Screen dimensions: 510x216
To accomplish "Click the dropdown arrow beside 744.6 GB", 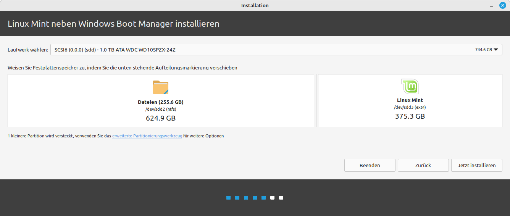I will [x=496, y=50].
